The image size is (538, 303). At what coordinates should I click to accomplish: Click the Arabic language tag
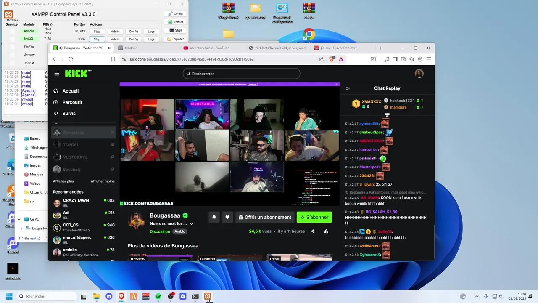[x=180, y=231]
